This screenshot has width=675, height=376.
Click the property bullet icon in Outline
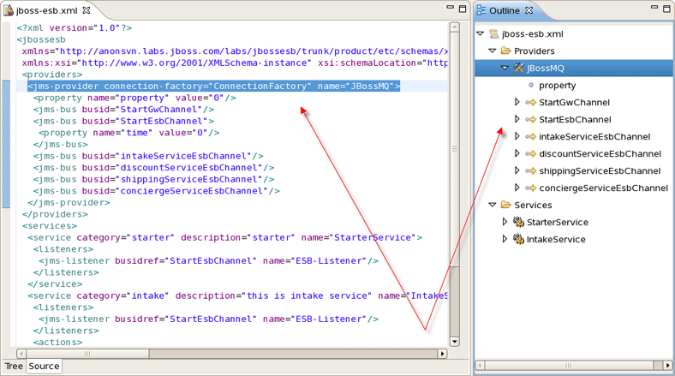pyautogui.click(x=531, y=86)
